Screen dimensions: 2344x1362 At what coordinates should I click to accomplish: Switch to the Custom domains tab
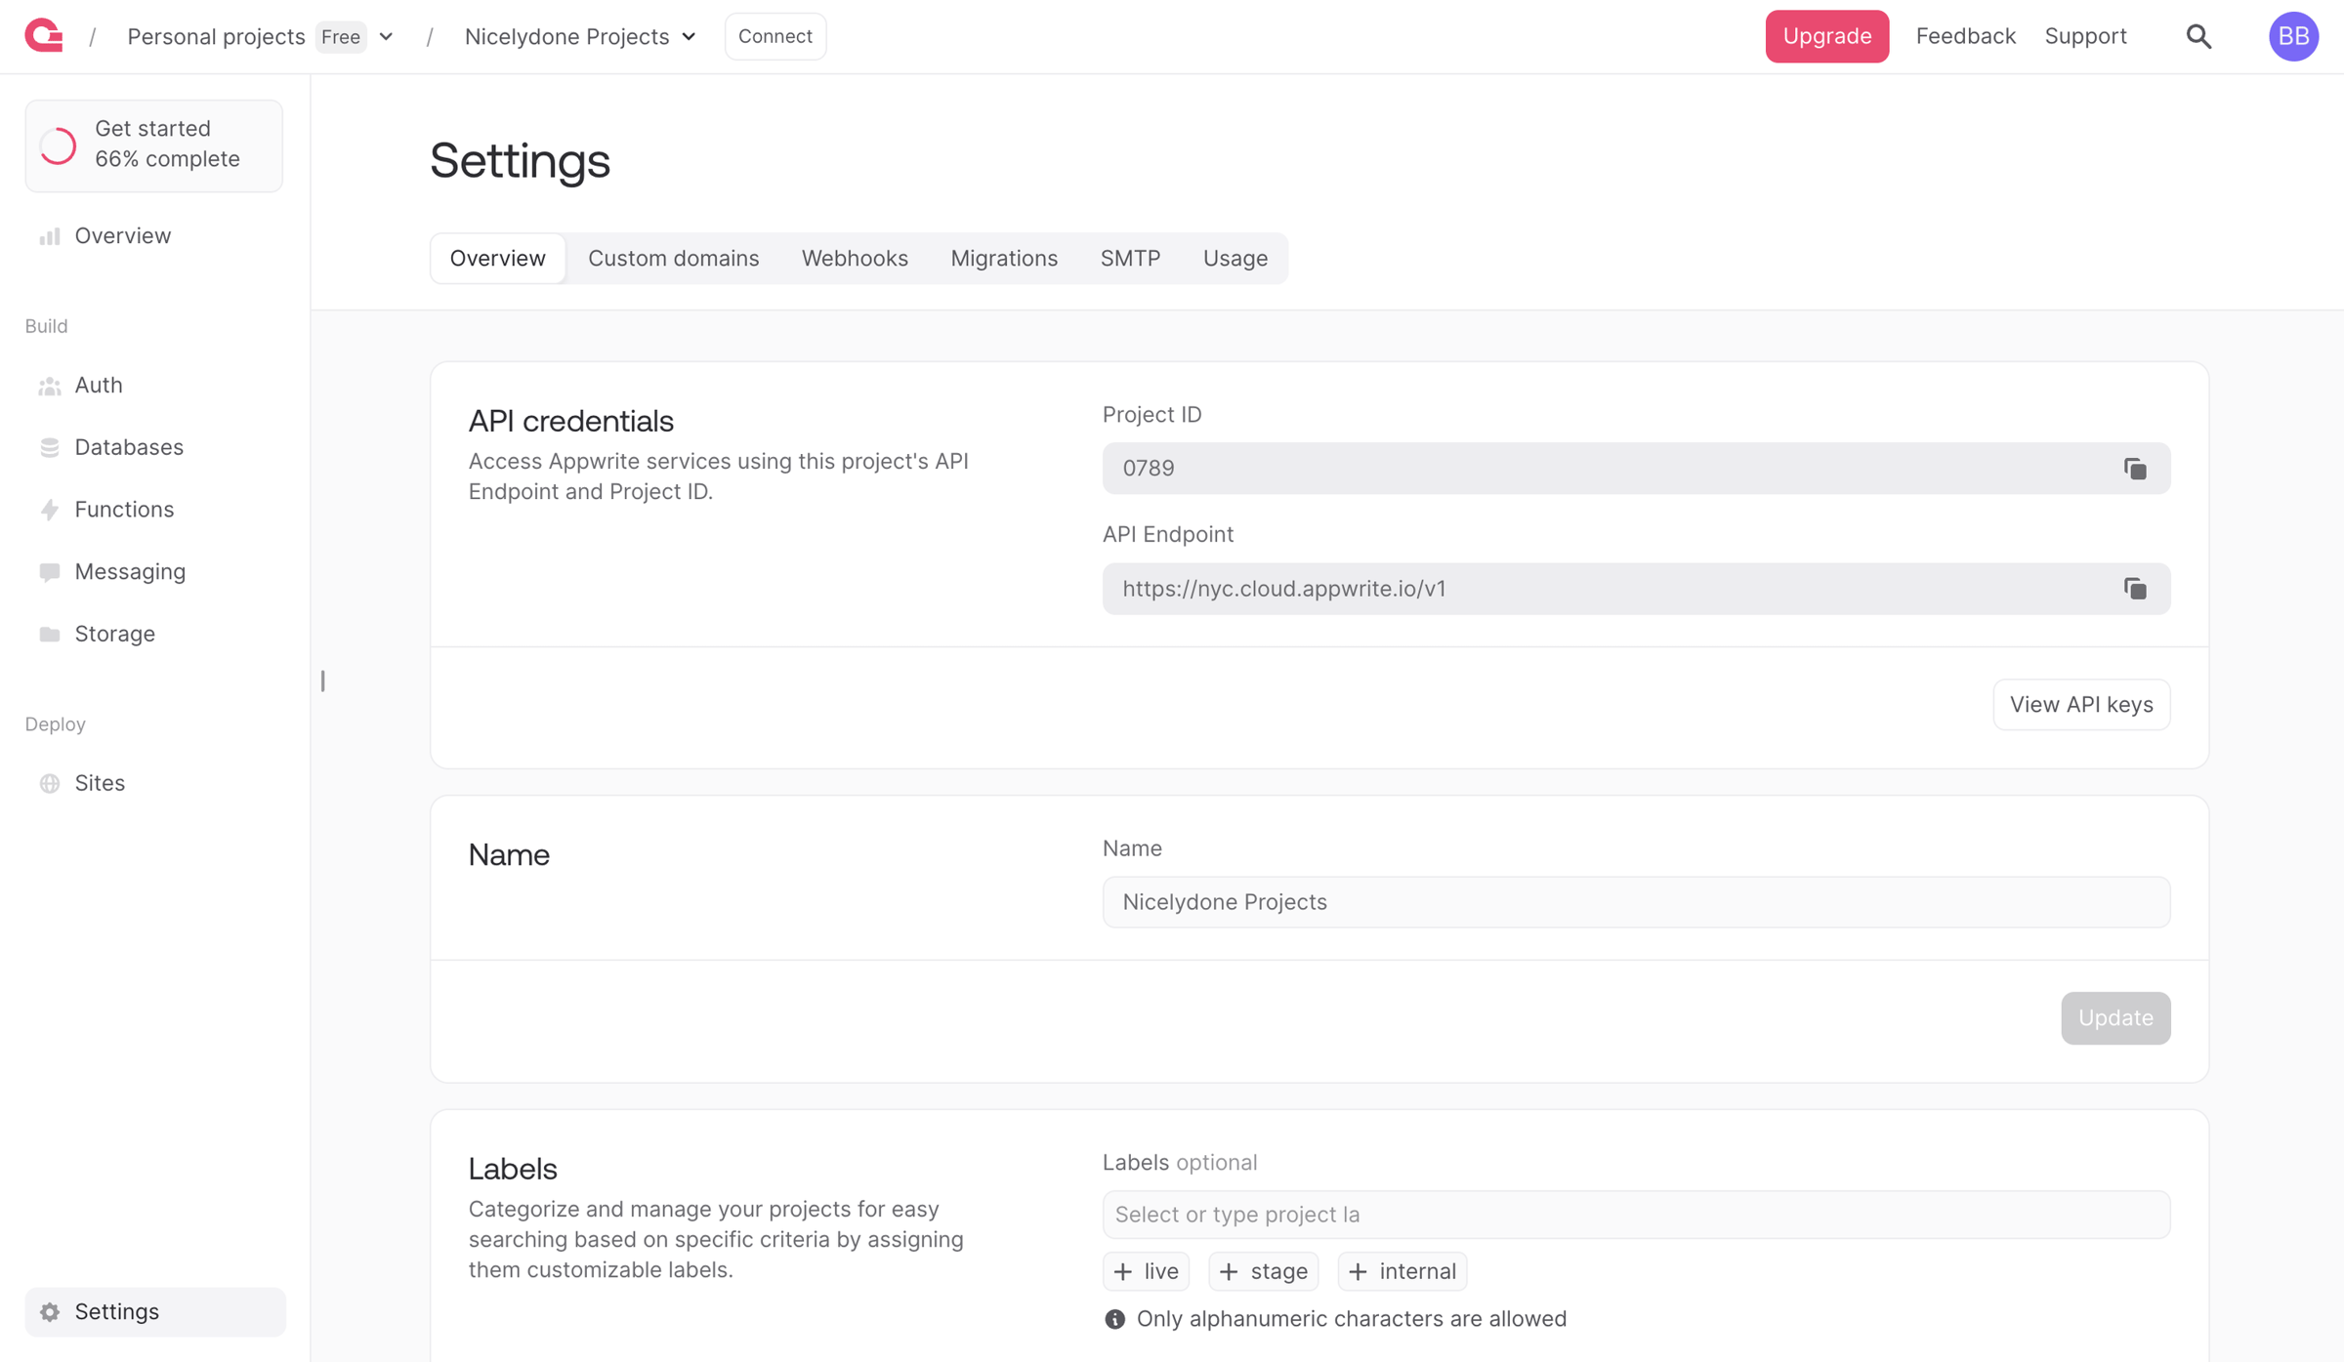click(673, 258)
